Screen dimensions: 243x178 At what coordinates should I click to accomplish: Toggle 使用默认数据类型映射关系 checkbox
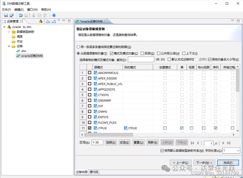[162, 151]
